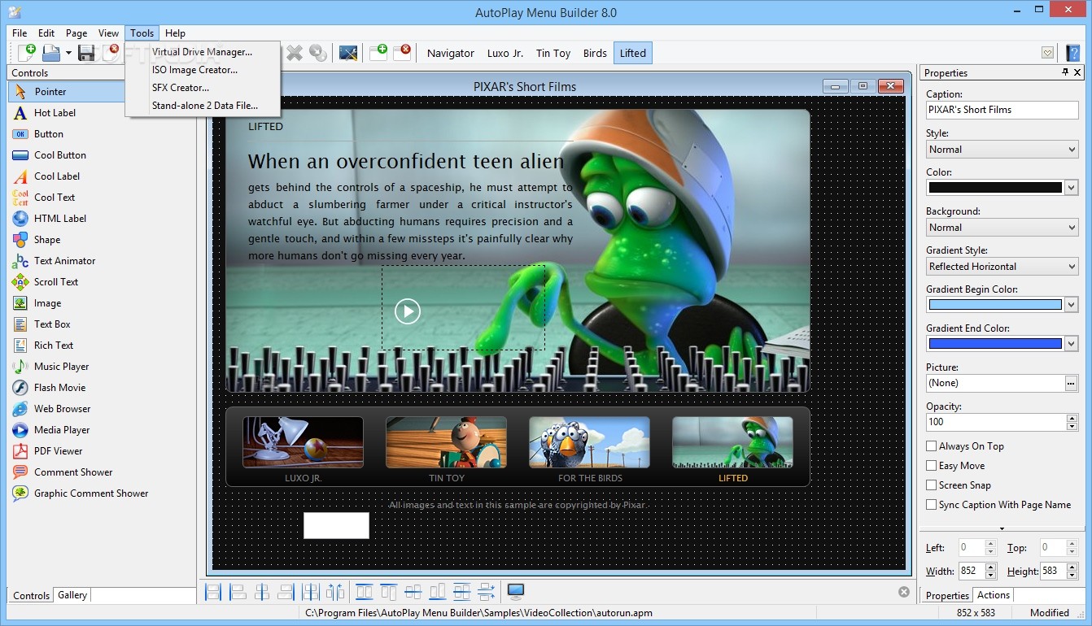This screenshot has height=626, width=1092.
Task: Expand the Gradient End Color dropdown arrow
Action: [1072, 344]
